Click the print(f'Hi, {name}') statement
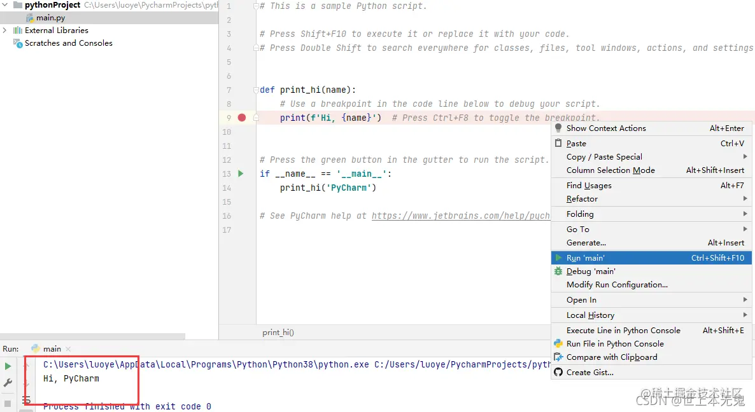Screen dimensions: 755x412 click(x=330, y=118)
